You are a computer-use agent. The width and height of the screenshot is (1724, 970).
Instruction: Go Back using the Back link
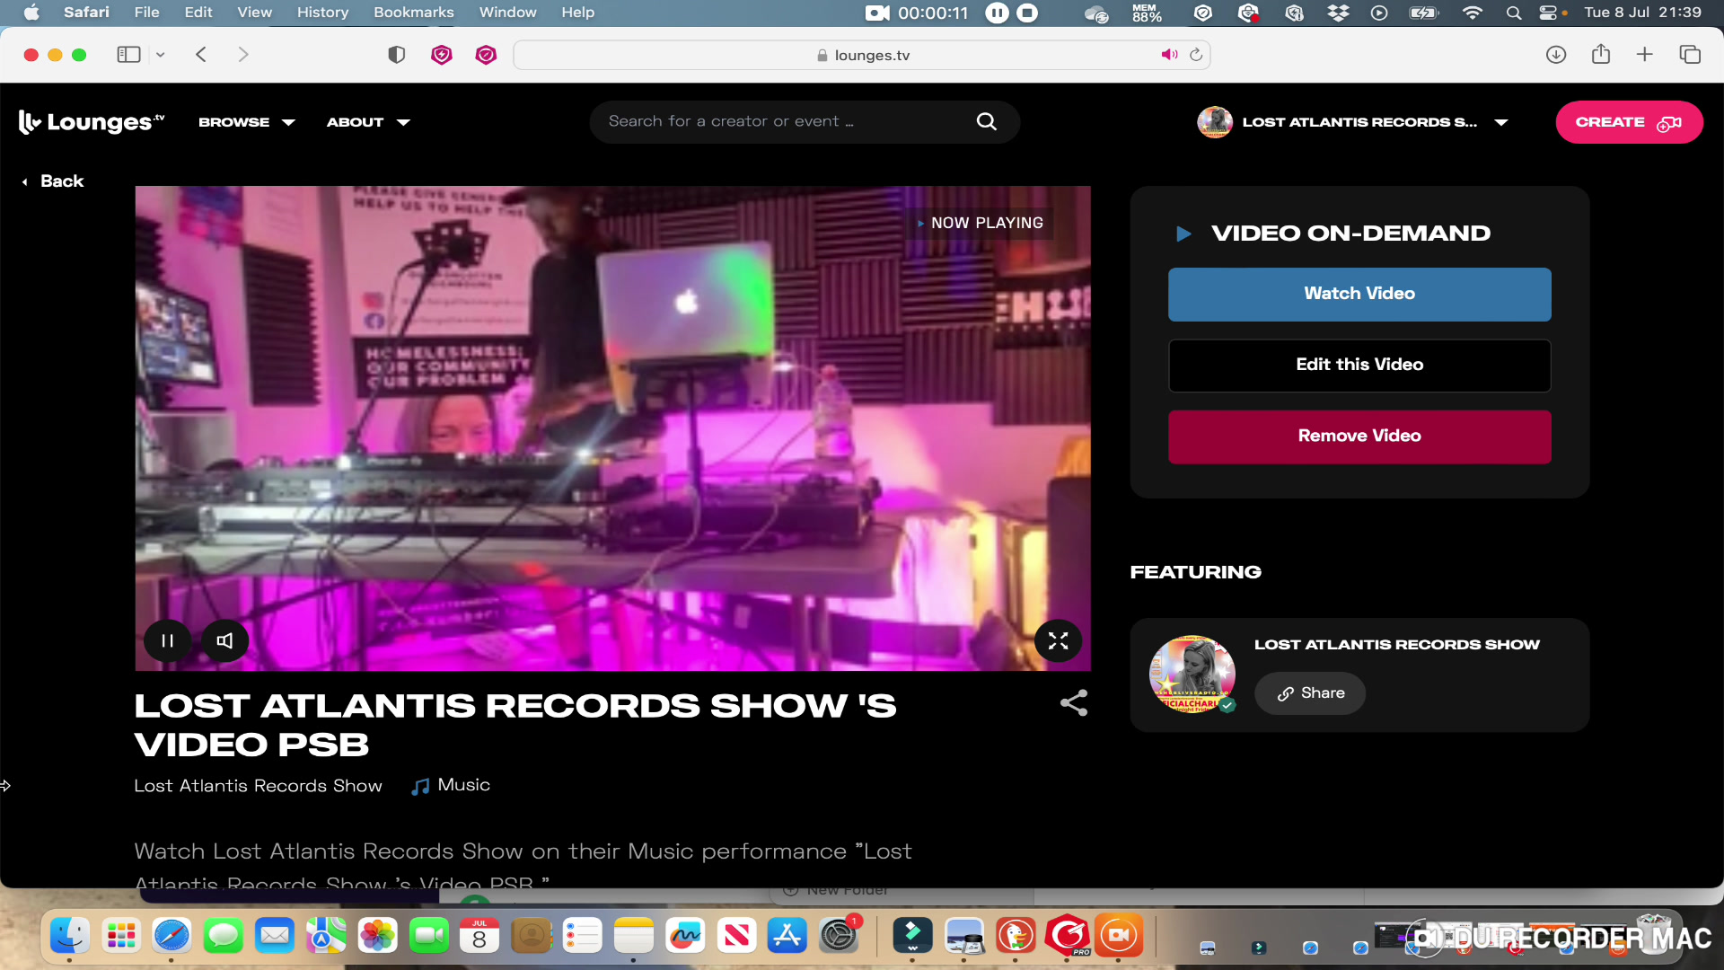click(53, 181)
